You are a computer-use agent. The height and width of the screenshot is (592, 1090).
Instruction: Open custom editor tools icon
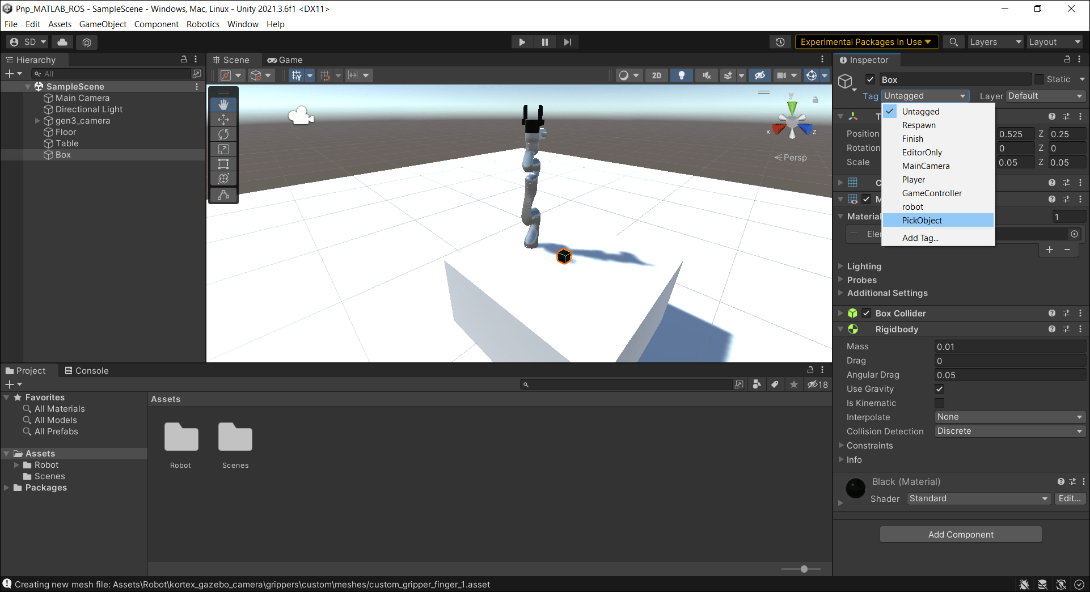click(x=223, y=194)
